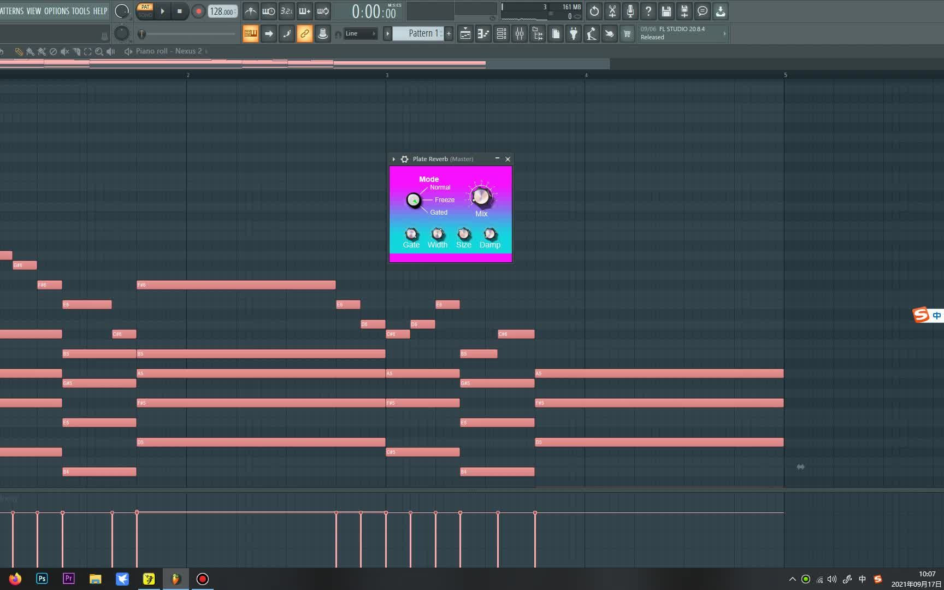Open the news chat bubble icon
The image size is (944, 590).
(703, 11)
